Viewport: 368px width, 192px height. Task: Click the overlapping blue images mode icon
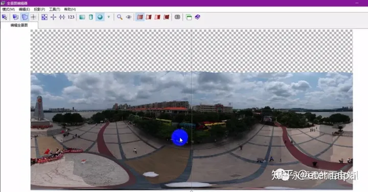point(16,17)
